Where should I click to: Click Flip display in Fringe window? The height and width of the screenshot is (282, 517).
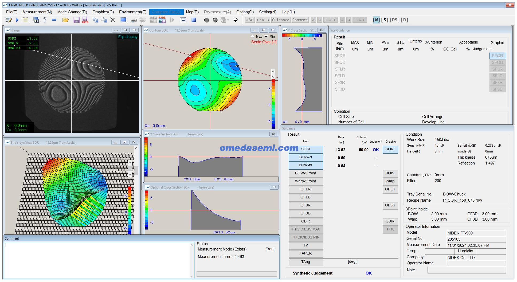tap(128, 37)
